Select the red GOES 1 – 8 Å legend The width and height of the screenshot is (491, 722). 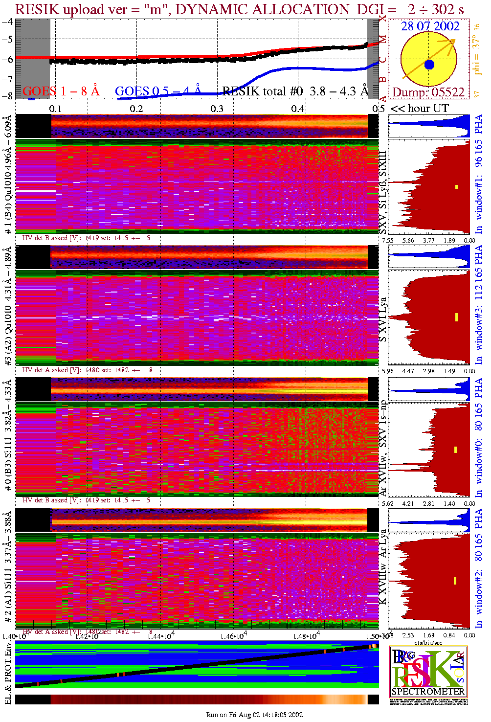tap(61, 91)
